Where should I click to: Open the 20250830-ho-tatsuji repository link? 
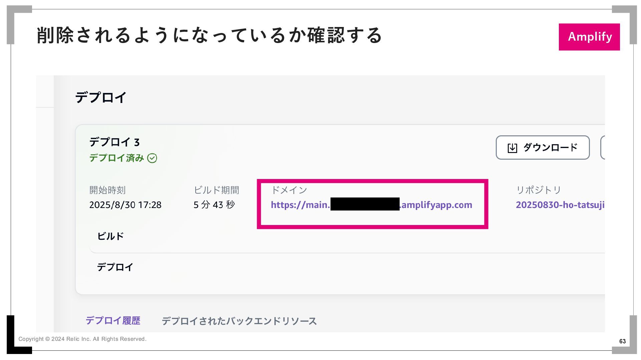click(x=560, y=205)
